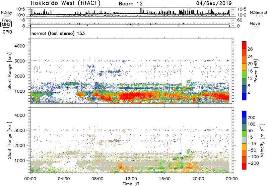Click the power colorbar blue bottom segment

click(x=244, y=96)
